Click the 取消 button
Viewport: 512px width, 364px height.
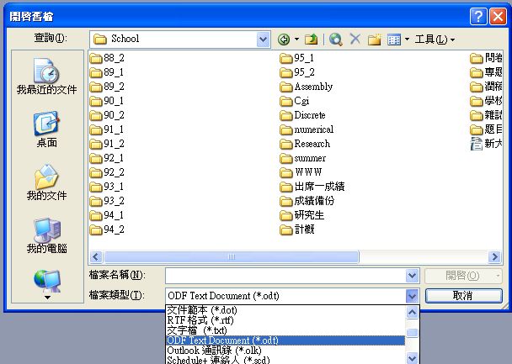(x=462, y=296)
